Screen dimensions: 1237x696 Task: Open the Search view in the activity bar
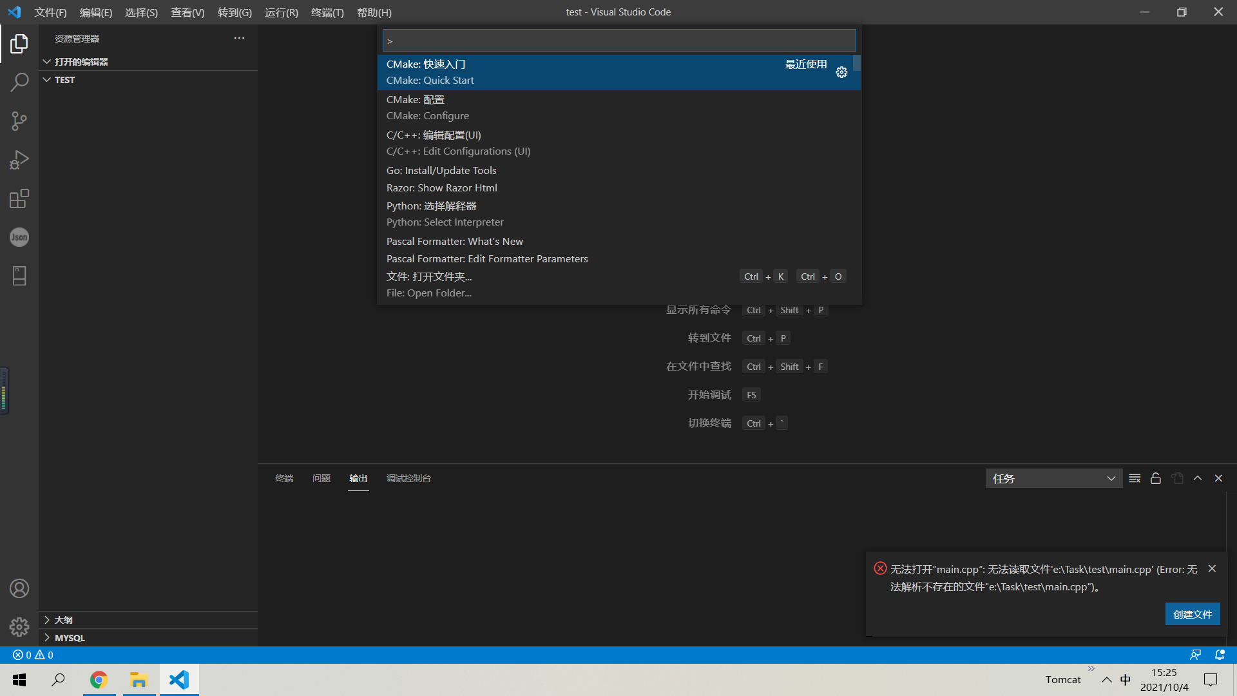(19, 82)
